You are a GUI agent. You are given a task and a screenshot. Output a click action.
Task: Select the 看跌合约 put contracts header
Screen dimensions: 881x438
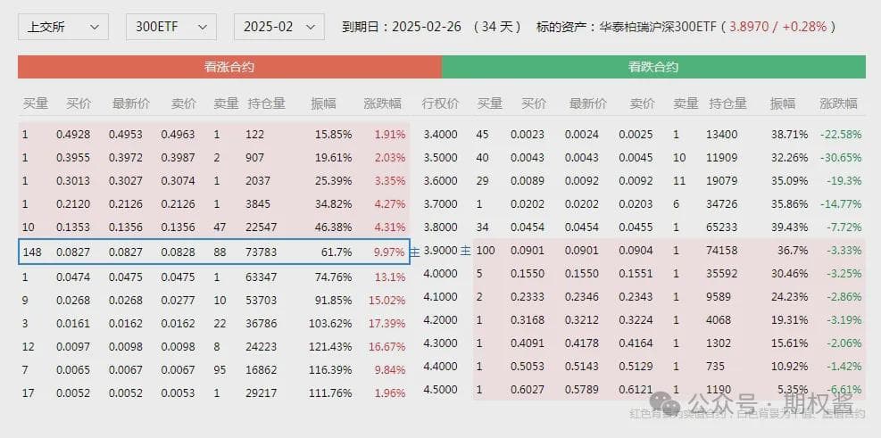point(652,67)
